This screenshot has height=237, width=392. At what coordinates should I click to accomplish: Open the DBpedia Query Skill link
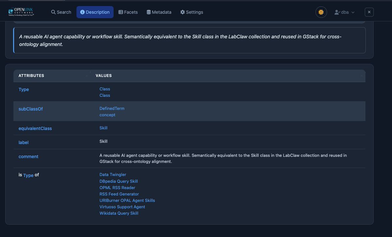(x=119, y=181)
